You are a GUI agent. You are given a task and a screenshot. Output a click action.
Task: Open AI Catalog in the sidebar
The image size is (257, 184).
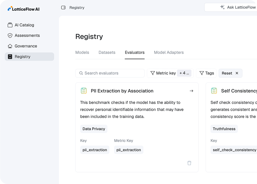(x=24, y=25)
